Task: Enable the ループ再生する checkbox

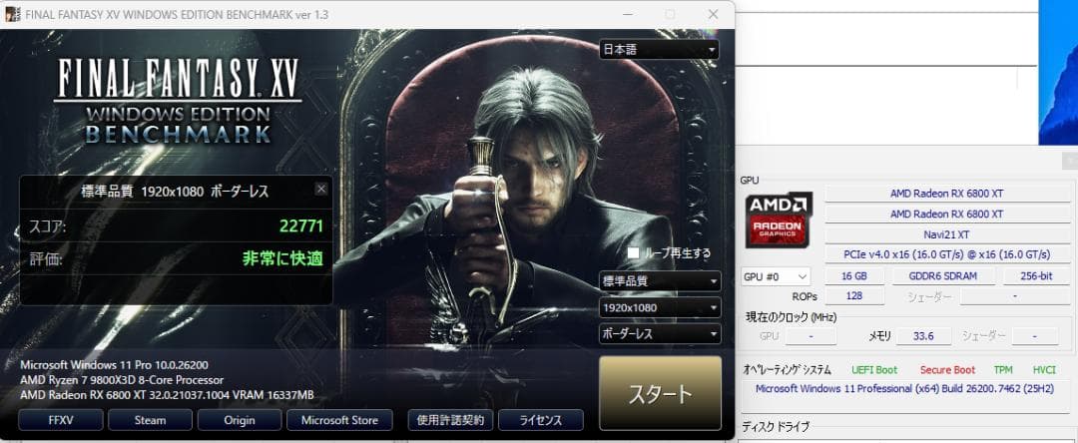Action: [x=633, y=252]
